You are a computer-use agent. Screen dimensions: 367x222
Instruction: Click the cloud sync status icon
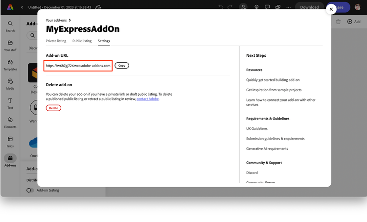(x=98, y=7)
